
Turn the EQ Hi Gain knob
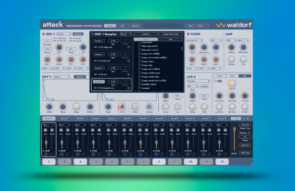(245, 107)
